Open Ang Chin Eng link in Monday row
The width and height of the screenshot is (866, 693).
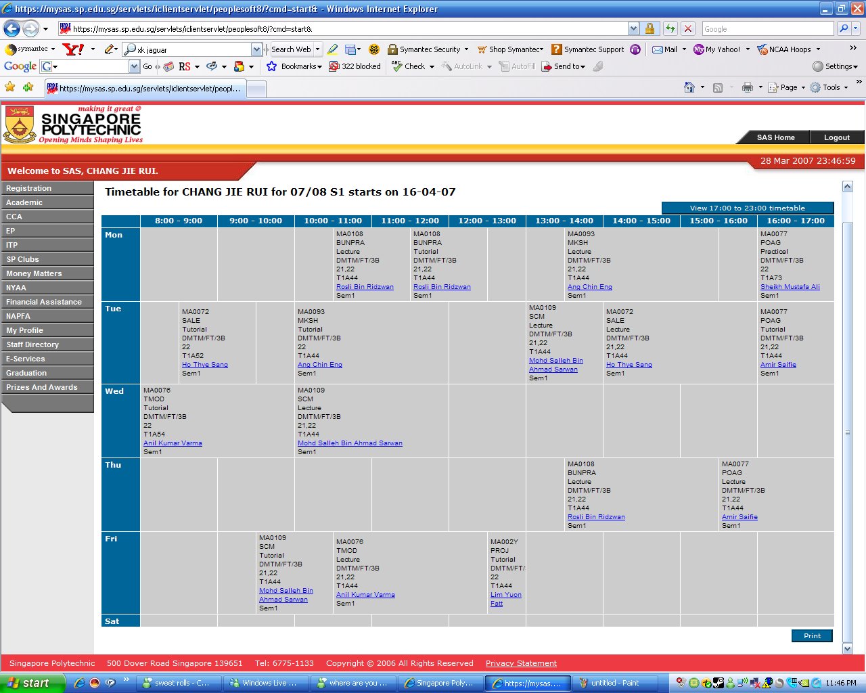(x=589, y=287)
